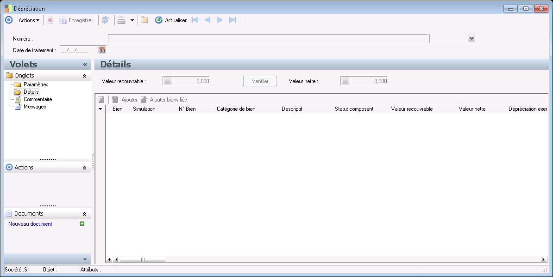Toggle the Valeur recouvrable checkbox
Image resolution: width=553 pixels, height=277 pixels.
[x=168, y=81]
